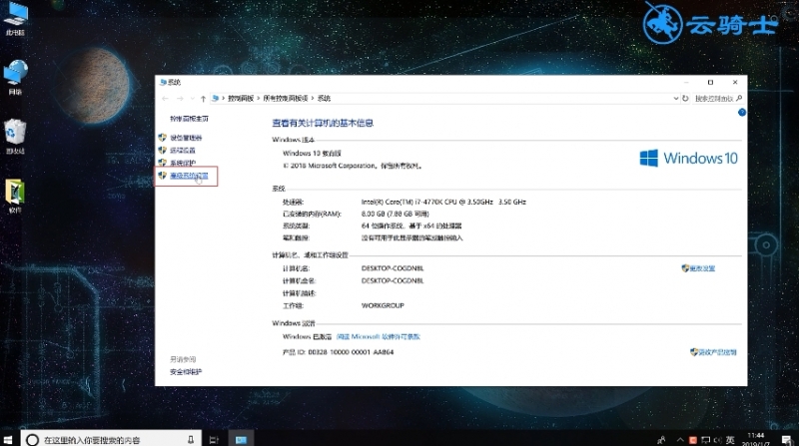Screen dimensions: 799x446
Task: Click the WORKGROUP value text
Action: (x=383, y=305)
